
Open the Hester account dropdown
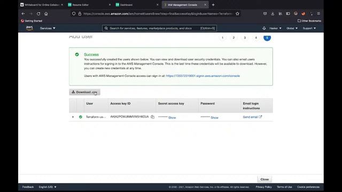pos(275,28)
